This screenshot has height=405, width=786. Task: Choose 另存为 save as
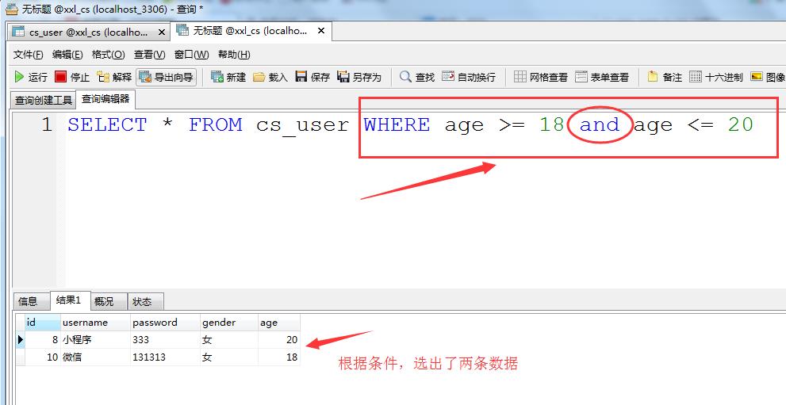point(359,77)
